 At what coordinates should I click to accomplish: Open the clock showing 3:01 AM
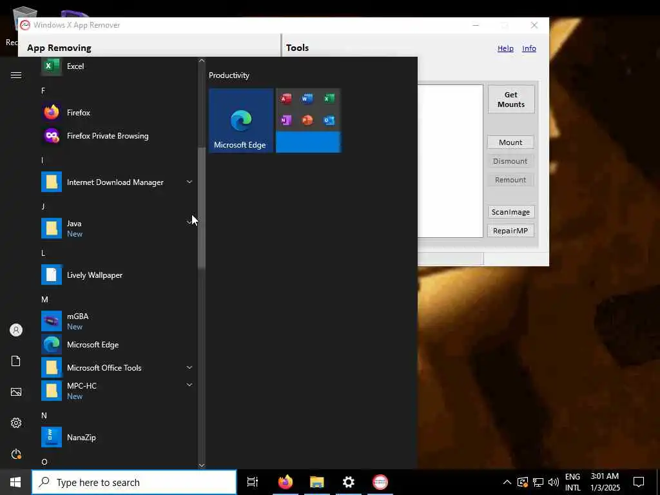(605, 482)
